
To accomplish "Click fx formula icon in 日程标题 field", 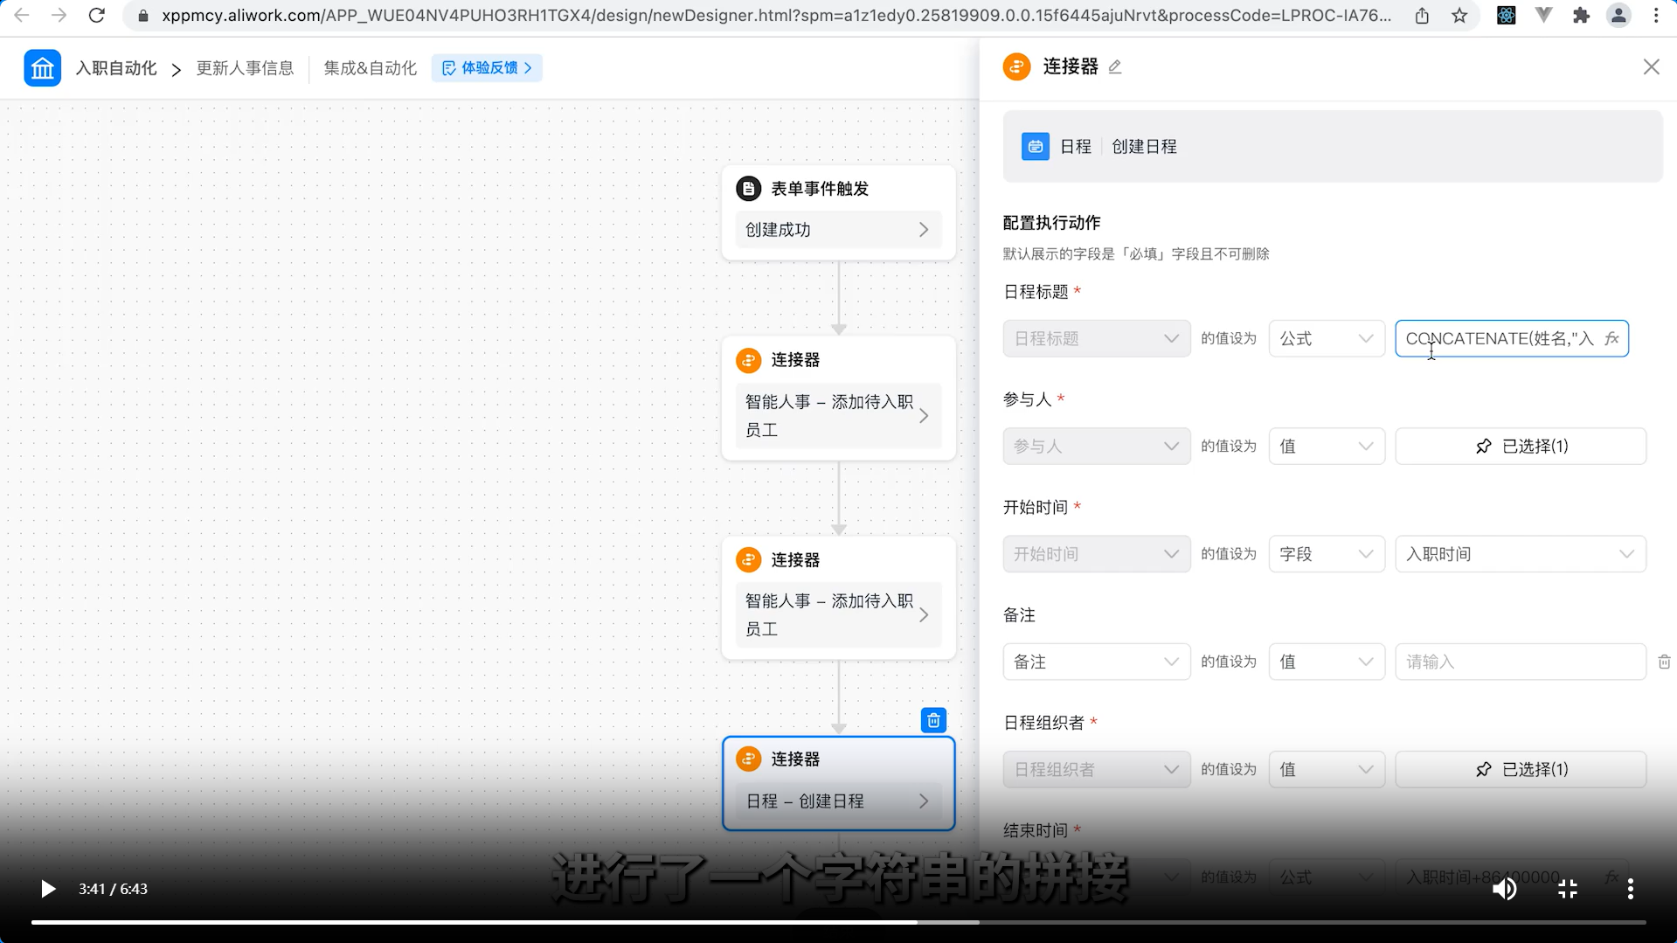I will [x=1611, y=338].
